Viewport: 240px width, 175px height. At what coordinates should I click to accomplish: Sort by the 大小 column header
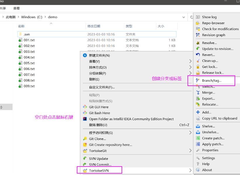pos(161,26)
